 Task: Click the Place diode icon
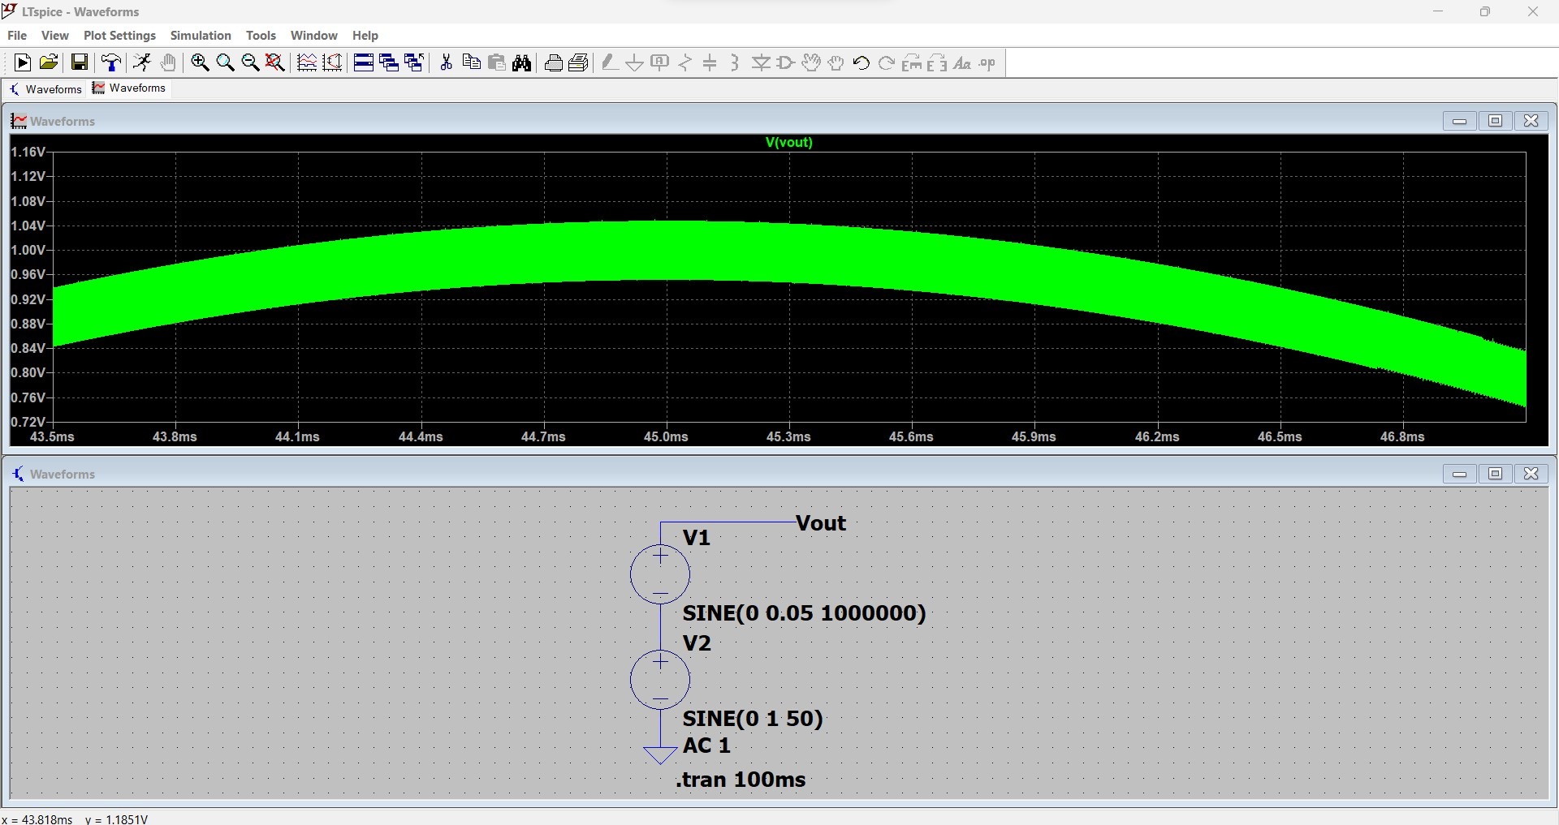[x=761, y=62]
